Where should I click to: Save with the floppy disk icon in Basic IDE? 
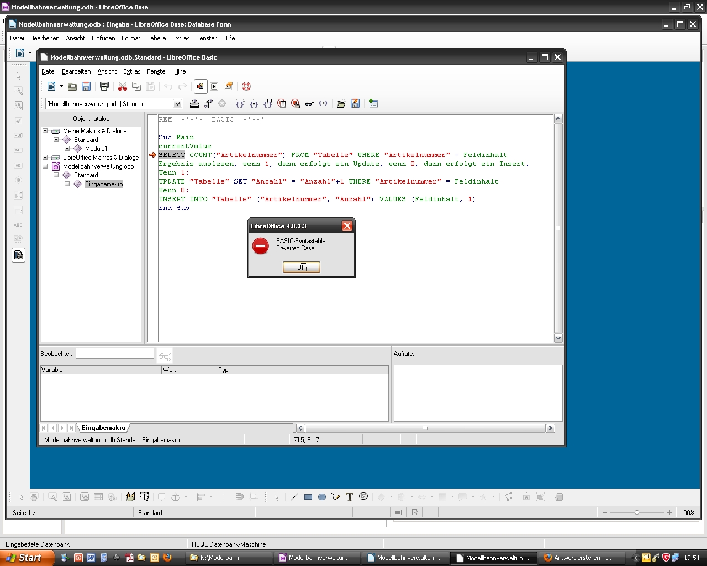(x=86, y=86)
